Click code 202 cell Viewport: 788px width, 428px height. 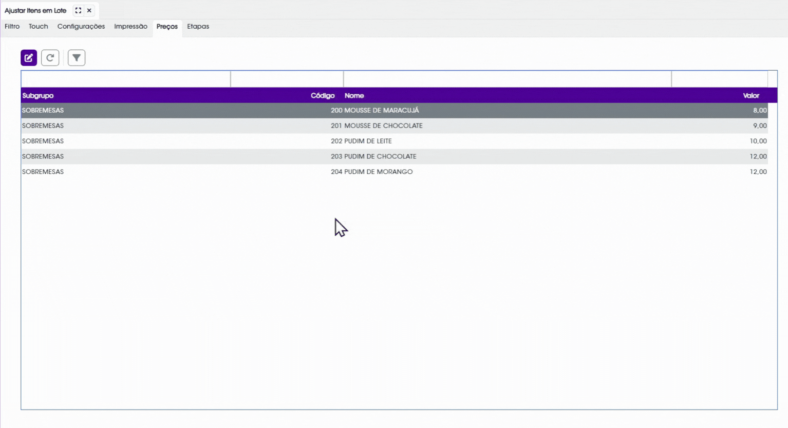click(336, 141)
